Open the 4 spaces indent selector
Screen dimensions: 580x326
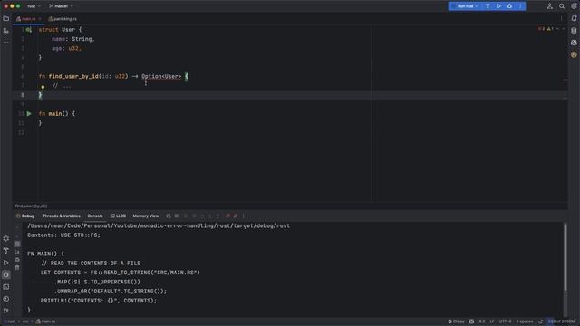525,321
